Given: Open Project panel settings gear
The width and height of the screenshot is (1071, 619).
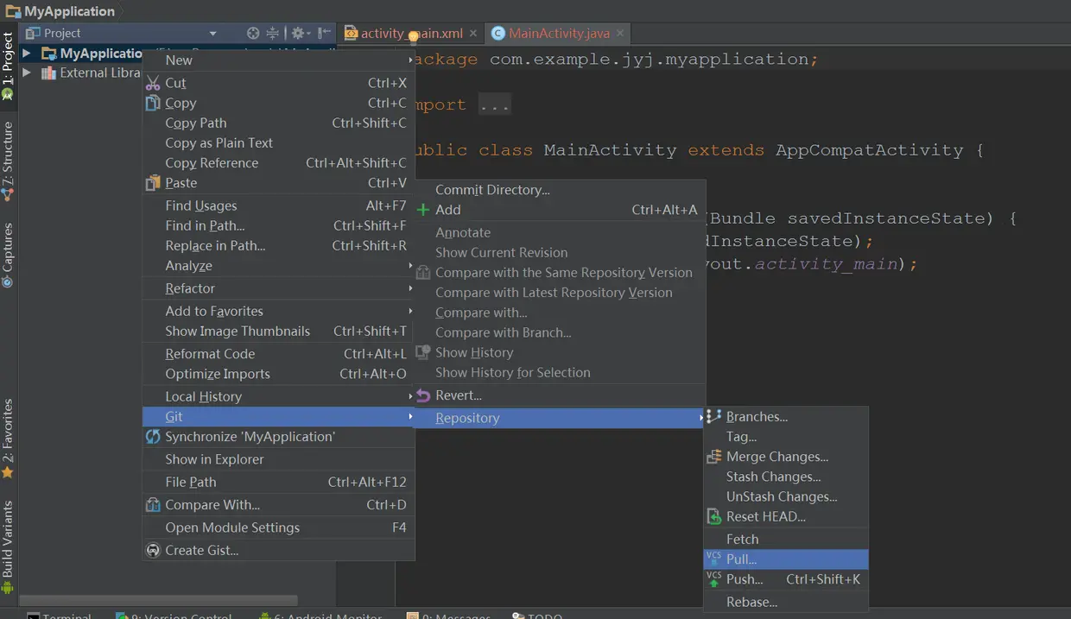Looking at the screenshot, I should click(x=300, y=33).
